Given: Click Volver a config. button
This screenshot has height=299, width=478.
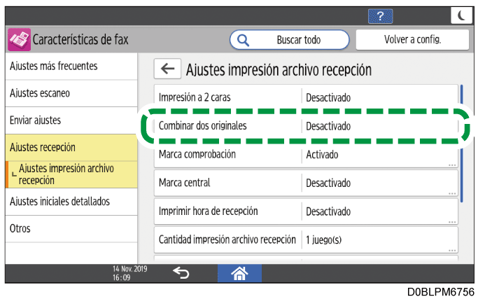Looking at the screenshot, I should (x=411, y=40).
